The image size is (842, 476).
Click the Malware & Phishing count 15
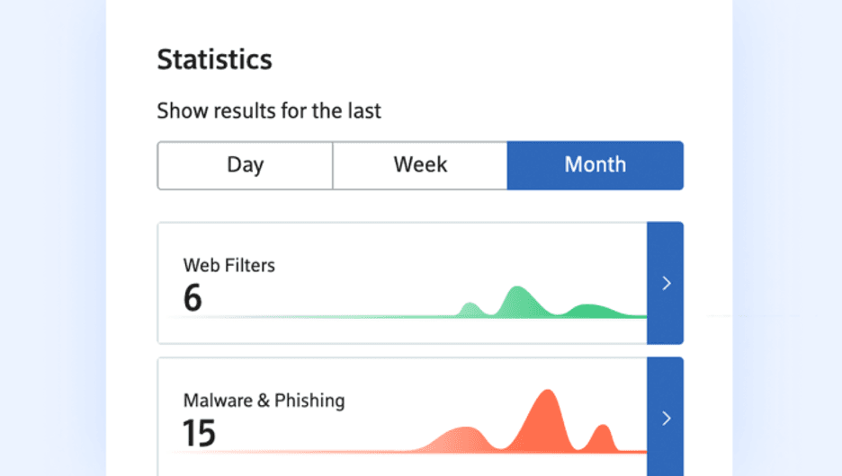point(199,433)
